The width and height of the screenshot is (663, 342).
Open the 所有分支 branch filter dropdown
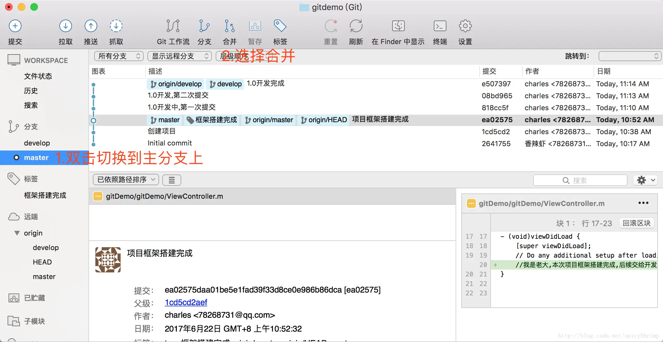click(119, 56)
